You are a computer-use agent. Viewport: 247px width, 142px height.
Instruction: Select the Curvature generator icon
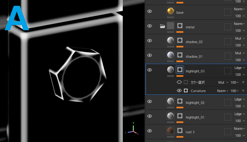pos(186,91)
